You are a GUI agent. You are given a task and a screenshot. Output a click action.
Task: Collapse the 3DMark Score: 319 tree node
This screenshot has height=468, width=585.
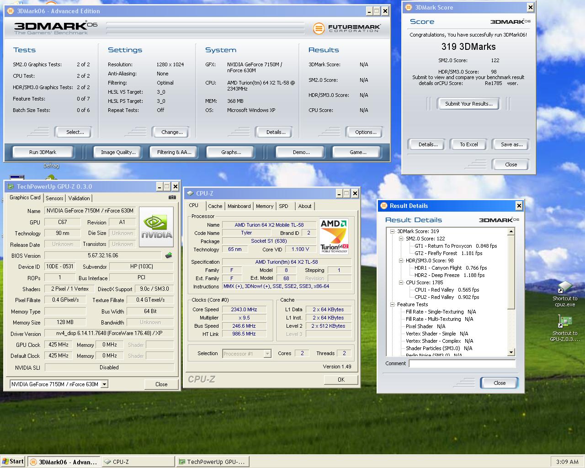(392, 231)
